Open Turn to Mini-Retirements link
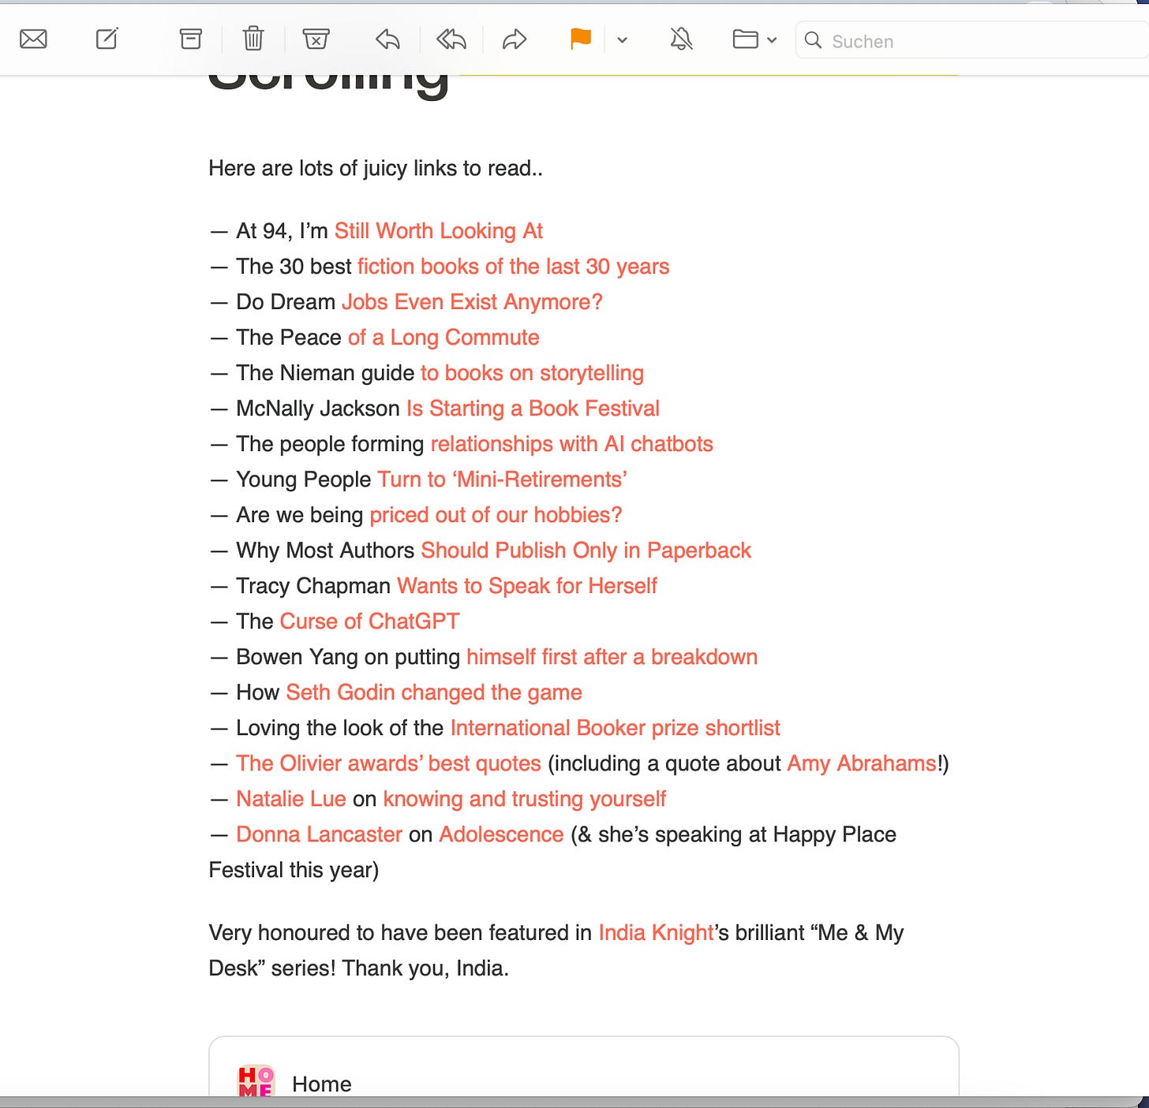The width and height of the screenshot is (1149, 1108). pyautogui.click(x=503, y=479)
